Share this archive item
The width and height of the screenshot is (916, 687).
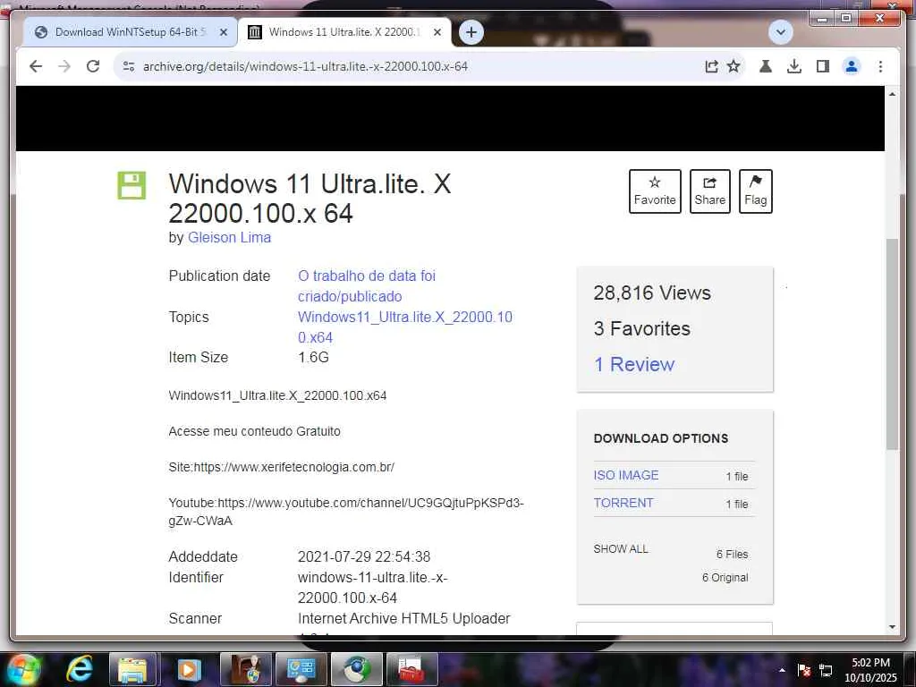coord(709,191)
